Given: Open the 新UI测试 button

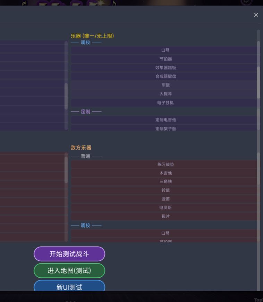Looking at the screenshot, I should click(69, 286).
